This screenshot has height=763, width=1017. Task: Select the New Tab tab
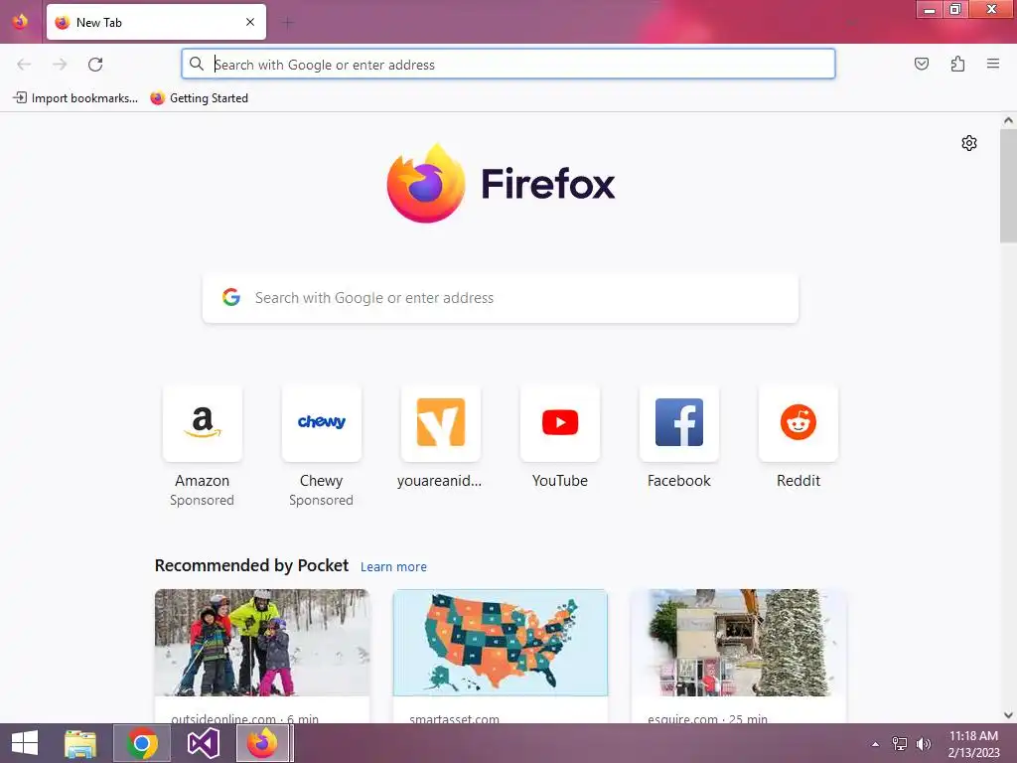(x=156, y=22)
